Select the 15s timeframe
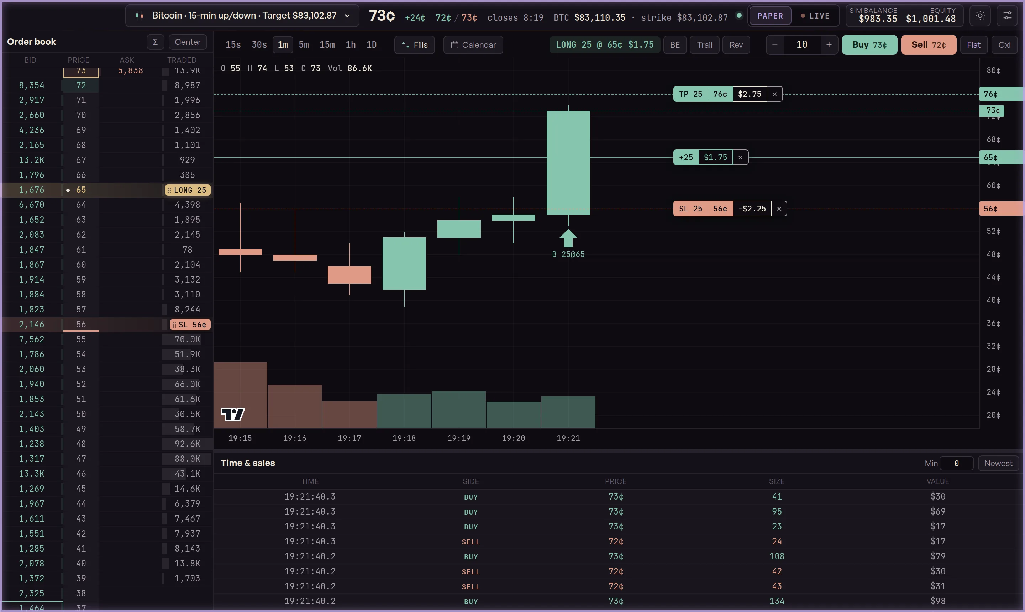Viewport: 1025px width, 612px height. pyautogui.click(x=233, y=45)
